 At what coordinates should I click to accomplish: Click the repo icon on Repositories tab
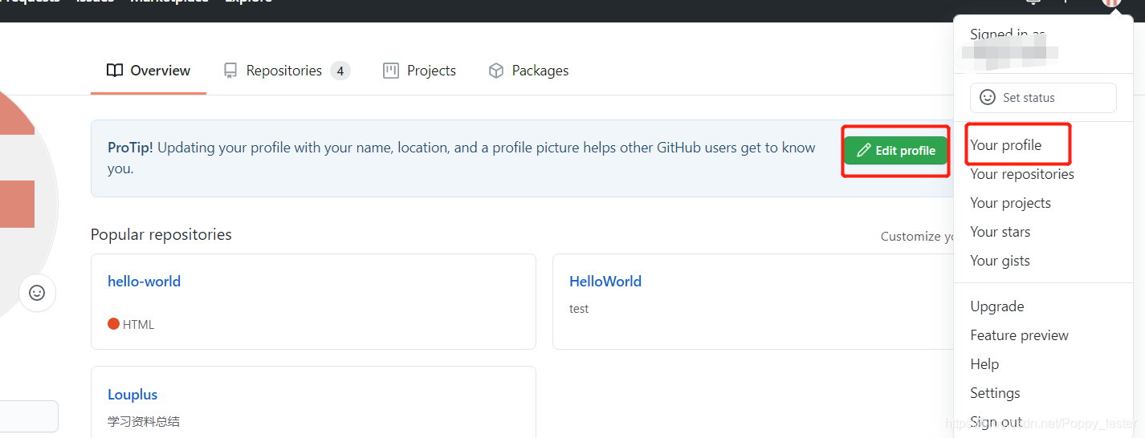point(230,71)
